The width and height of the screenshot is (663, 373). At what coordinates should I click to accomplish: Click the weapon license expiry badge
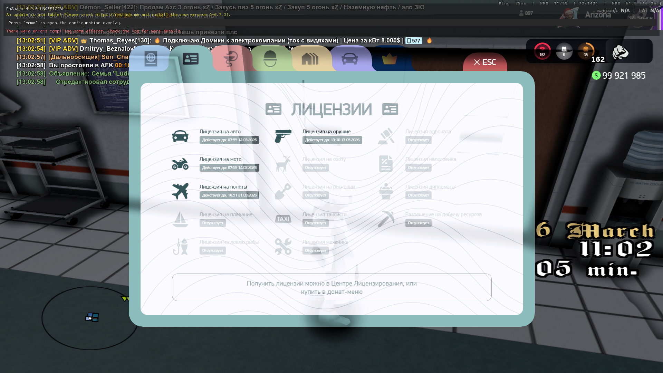(x=332, y=140)
